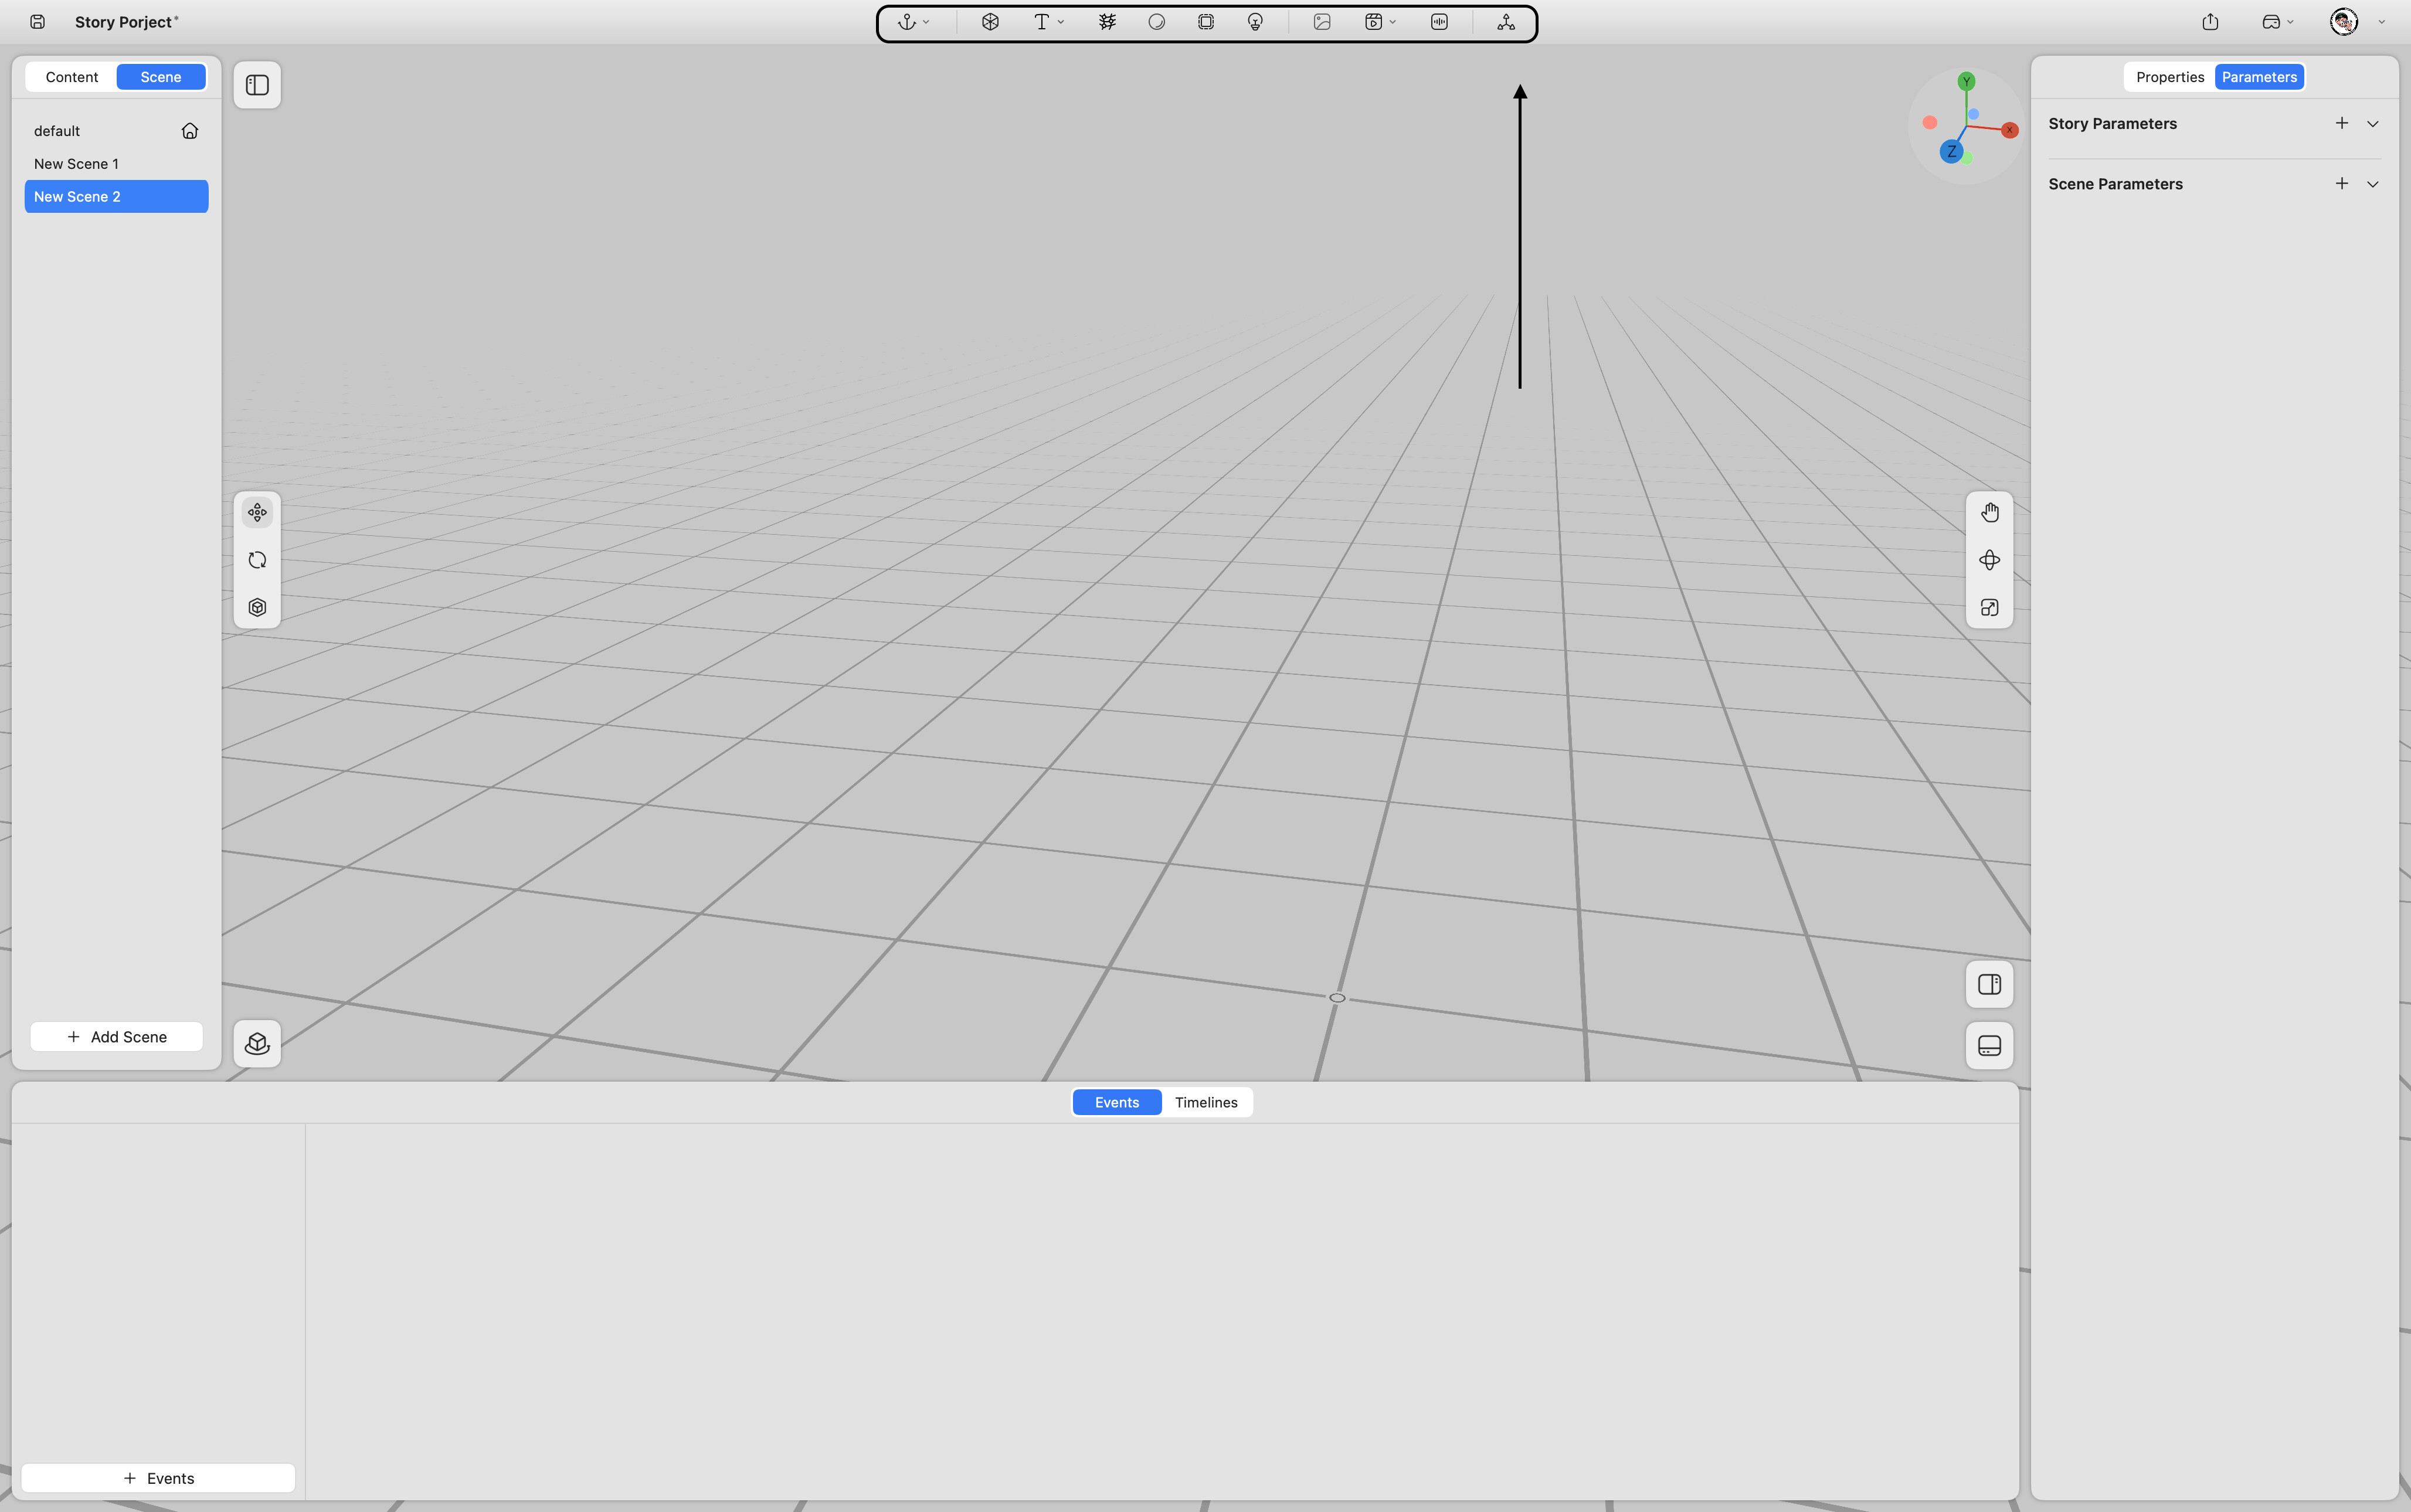Toggle the left sidebar panel button
The width and height of the screenshot is (2411, 1512).
click(257, 85)
